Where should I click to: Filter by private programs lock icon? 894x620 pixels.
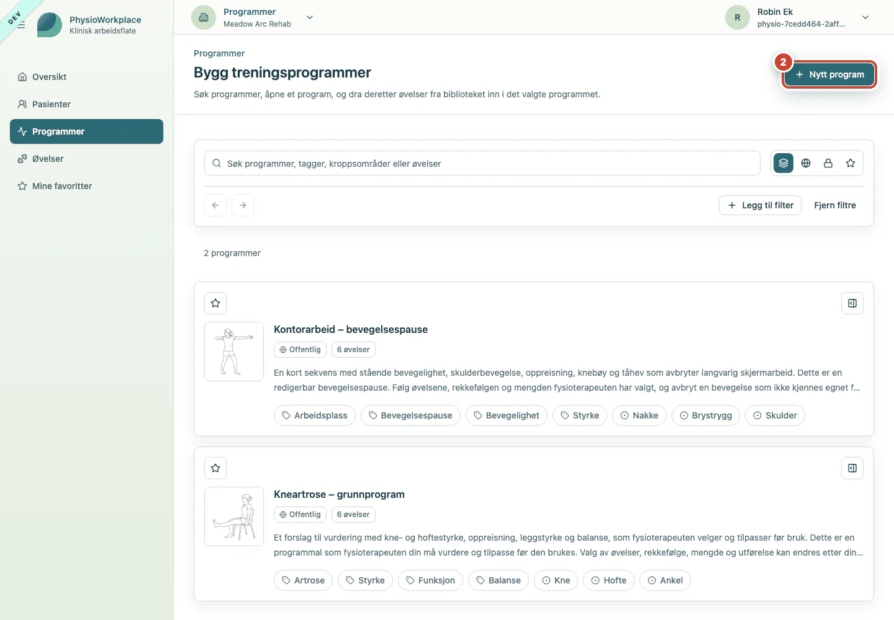tap(828, 163)
